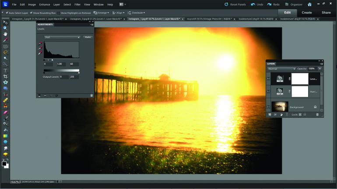The width and height of the screenshot is (337, 189).
Task: Select the Gradient tool
Action: click(x=5, y=136)
